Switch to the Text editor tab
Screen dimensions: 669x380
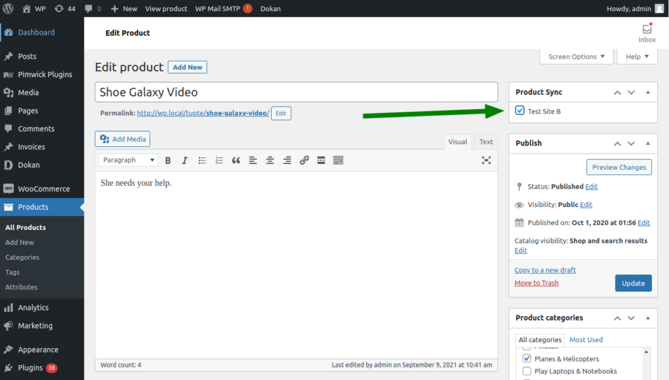(x=485, y=142)
